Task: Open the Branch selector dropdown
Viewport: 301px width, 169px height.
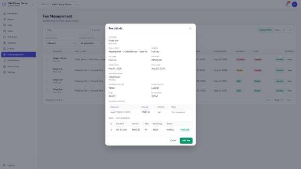Action: 64,4
